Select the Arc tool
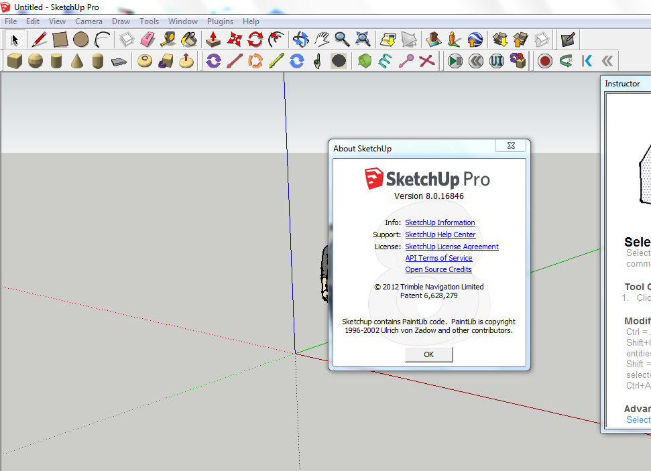The image size is (651, 471). tap(102, 40)
